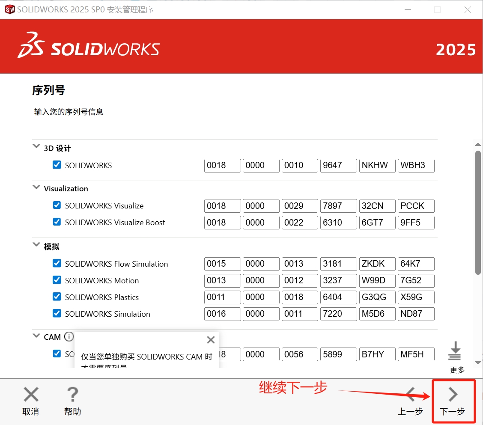Go back to previous step arrow
The width and height of the screenshot is (483, 425).
(411, 395)
